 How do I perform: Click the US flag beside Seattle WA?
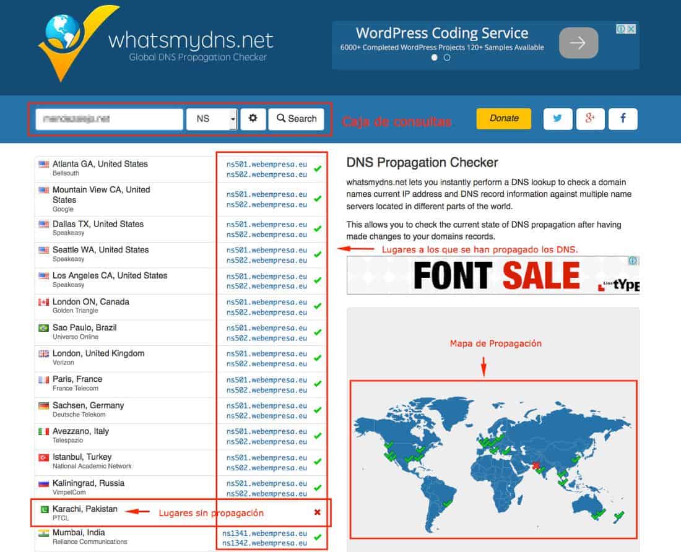(43, 250)
